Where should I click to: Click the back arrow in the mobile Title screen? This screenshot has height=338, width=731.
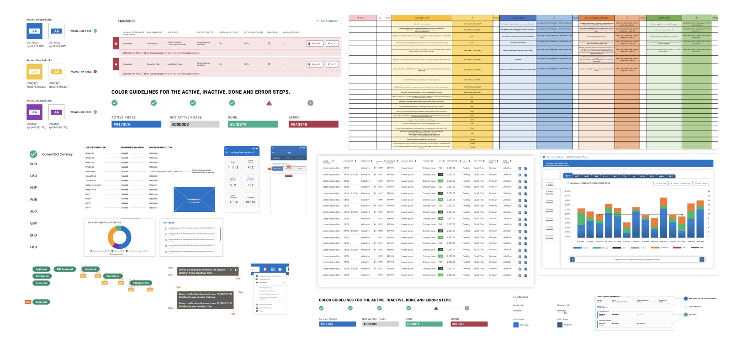click(x=273, y=153)
